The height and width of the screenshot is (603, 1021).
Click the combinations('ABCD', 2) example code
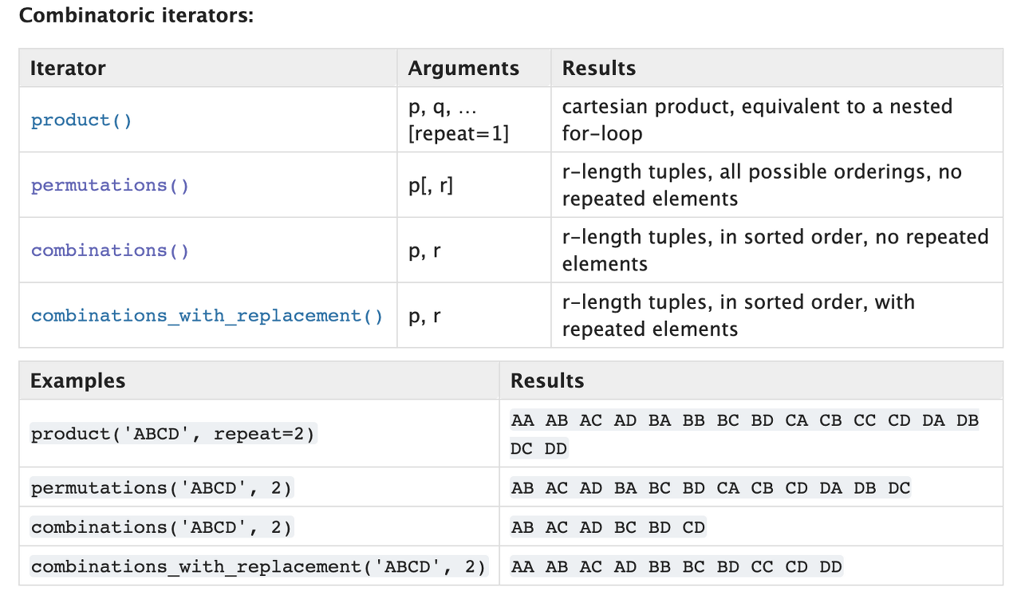[x=162, y=527]
